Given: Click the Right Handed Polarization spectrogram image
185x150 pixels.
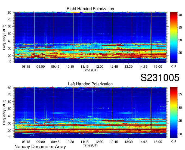Looking at the screenshot, I should pyautogui.click(x=90, y=37).
